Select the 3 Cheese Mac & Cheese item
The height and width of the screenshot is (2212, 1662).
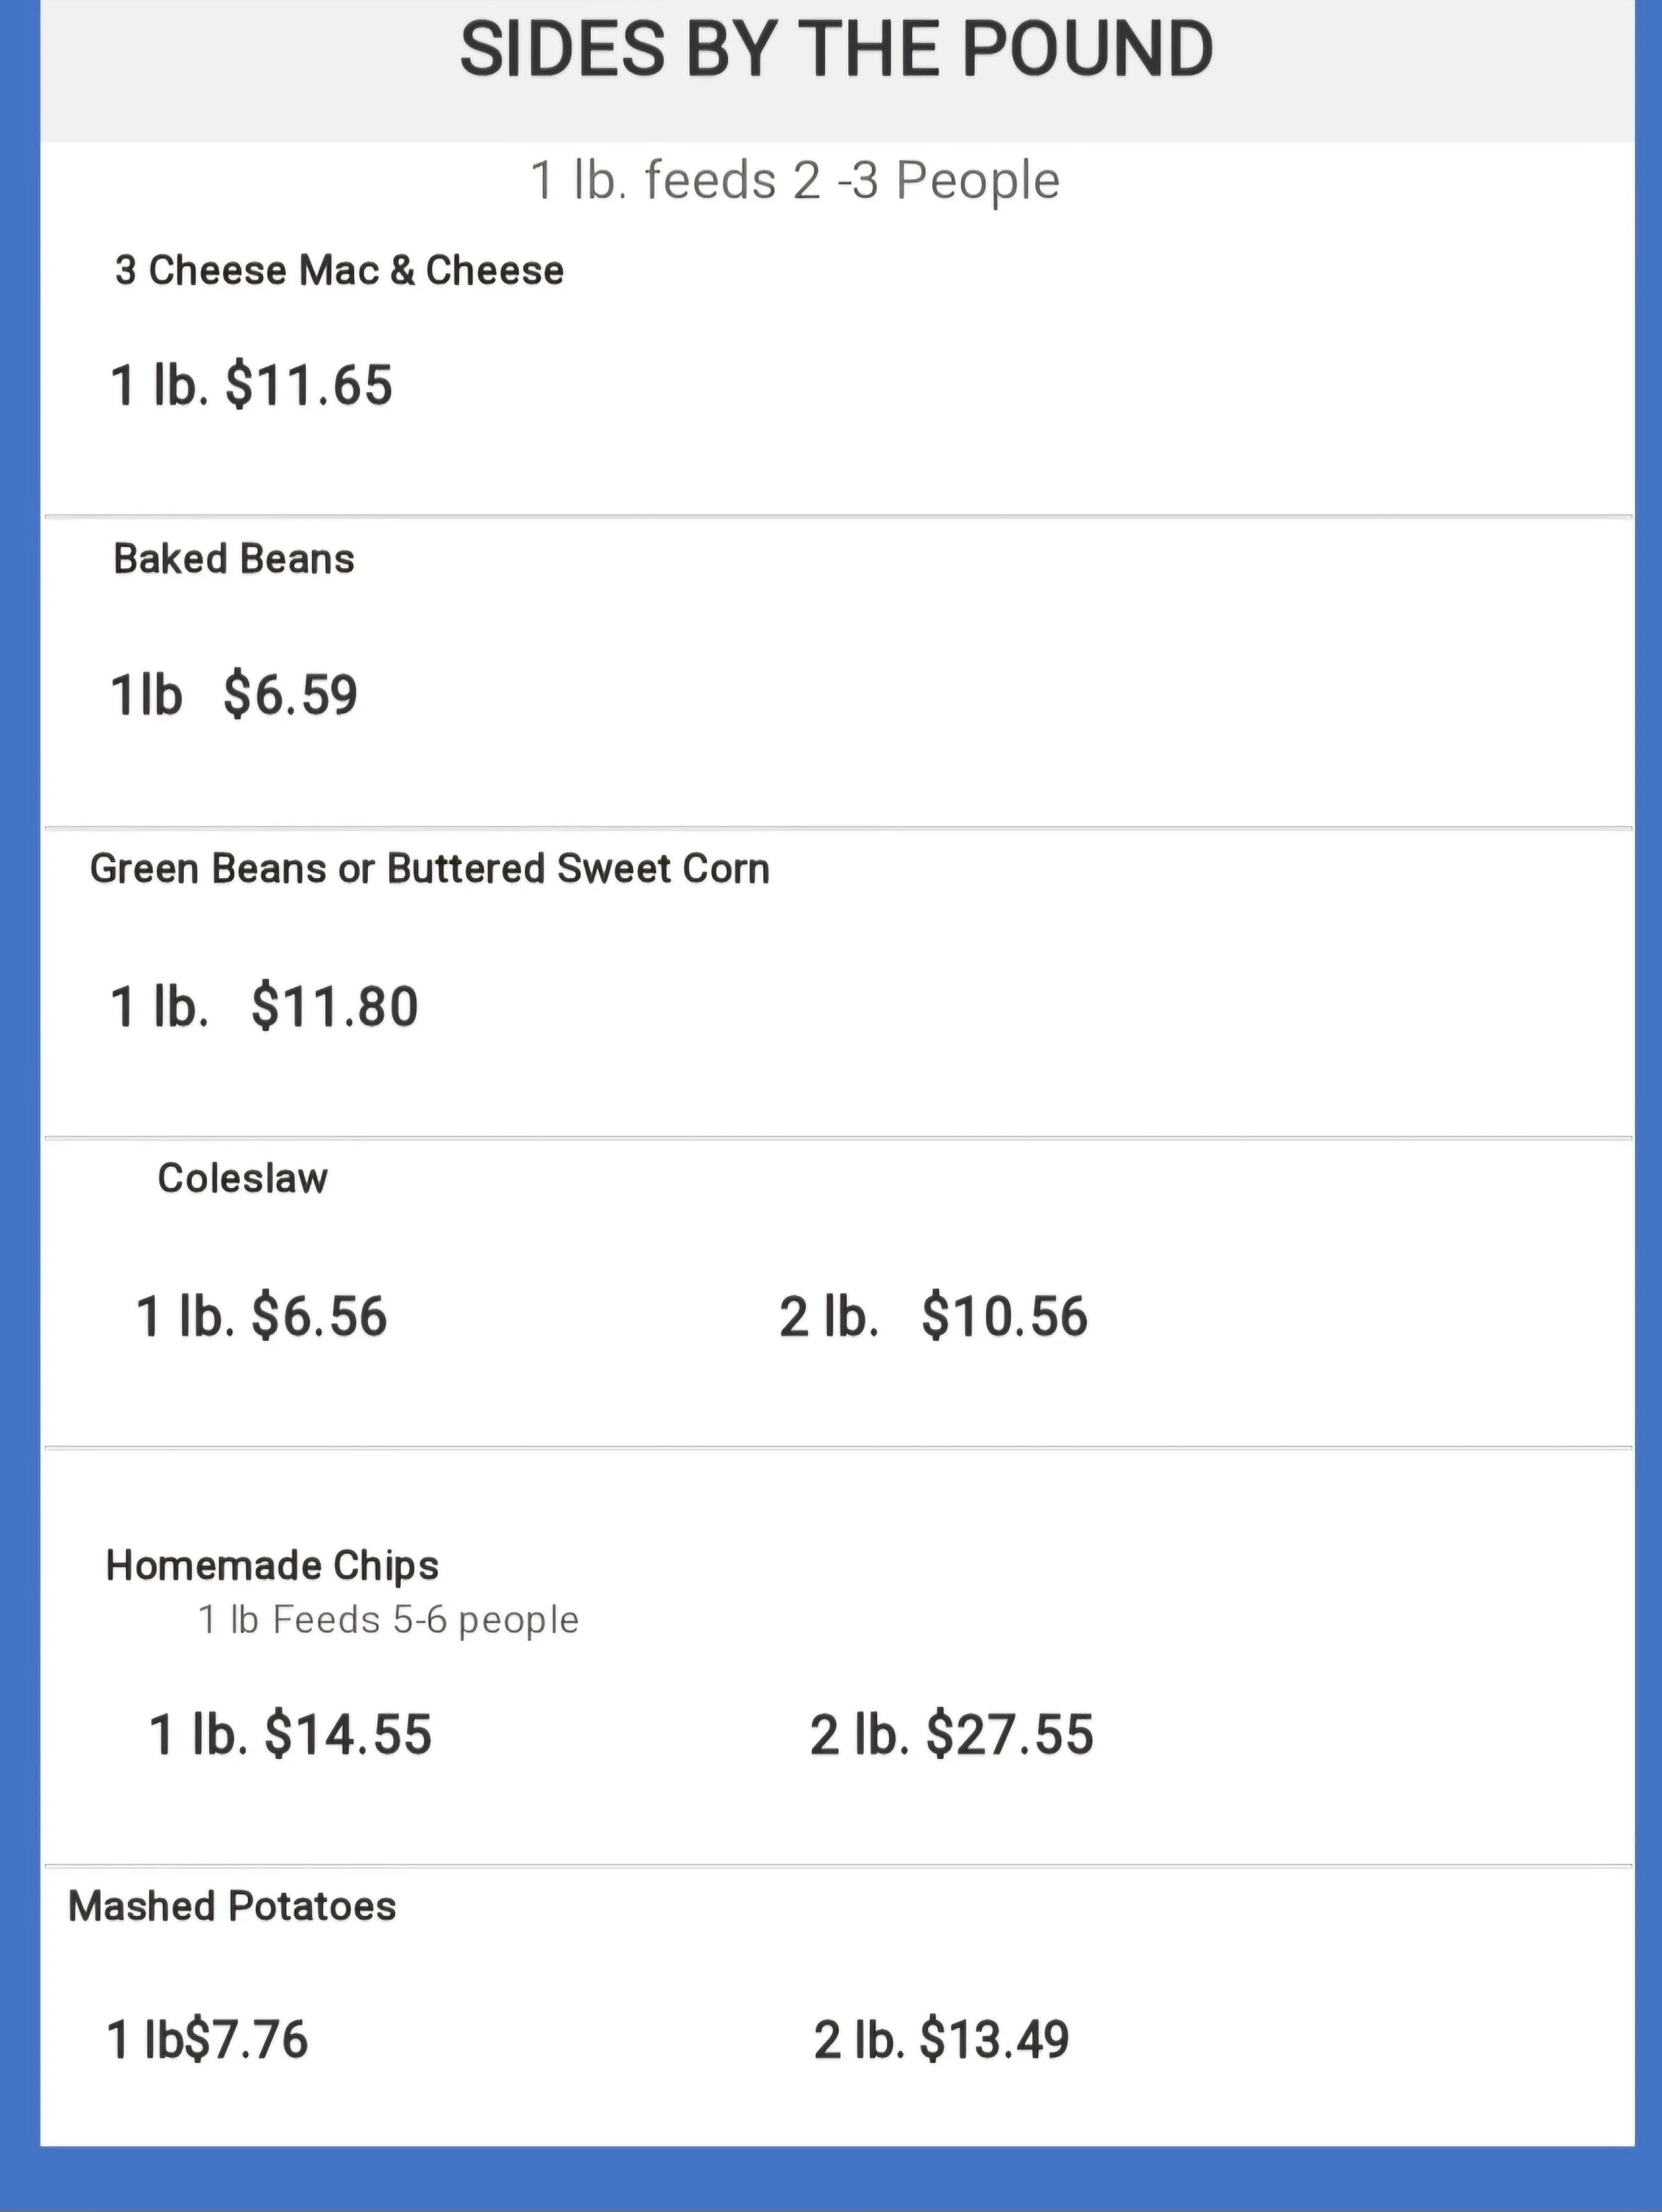coord(339,270)
